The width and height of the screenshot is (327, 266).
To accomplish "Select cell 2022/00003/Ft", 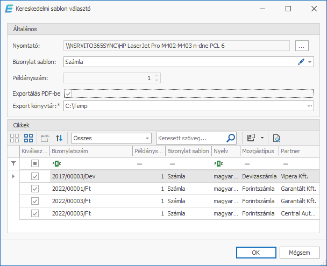I will (91, 201).
